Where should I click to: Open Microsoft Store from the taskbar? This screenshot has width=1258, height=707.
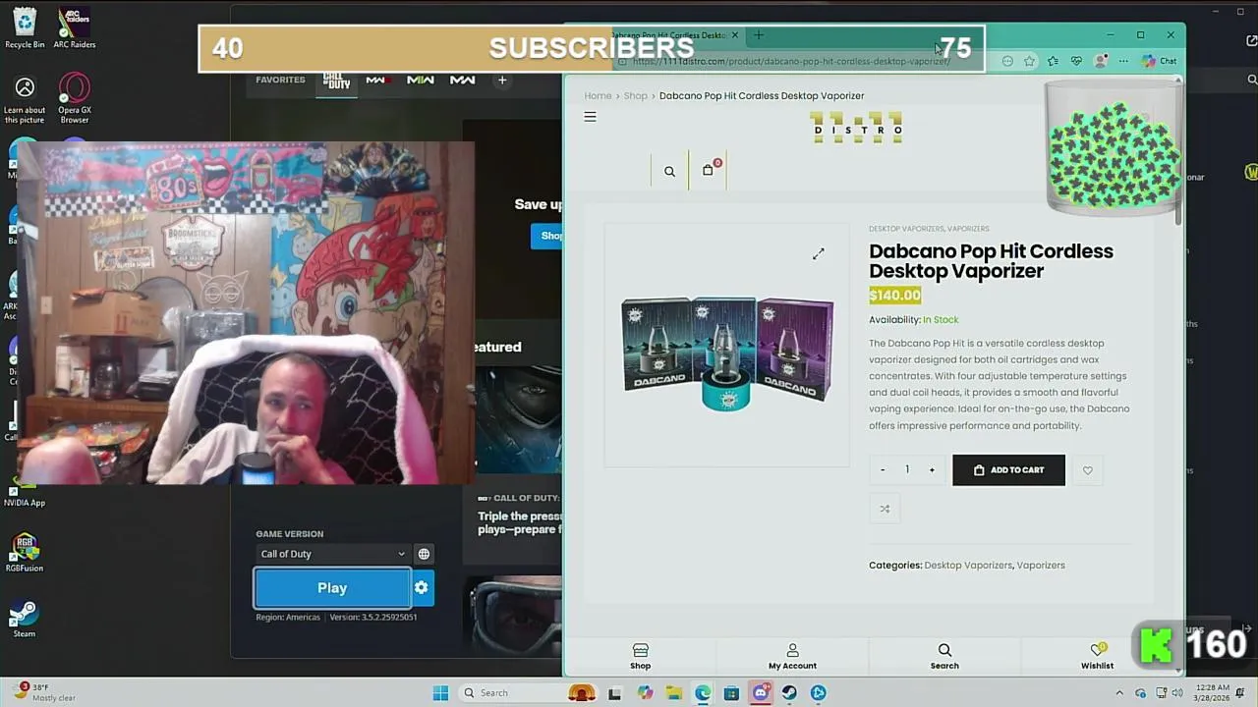pyautogui.click(x=731, y=693)
